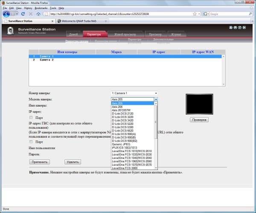This screenshot has width=256, height=213.
Task: Close the Surveillance Station browser tab
Action: [x=52, y=21]
